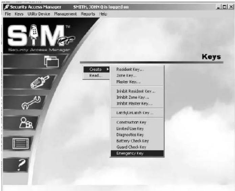Screen dimensions: 235x191
Task: Select Latch/Unlatch Key... option
Action: [137, 113]
